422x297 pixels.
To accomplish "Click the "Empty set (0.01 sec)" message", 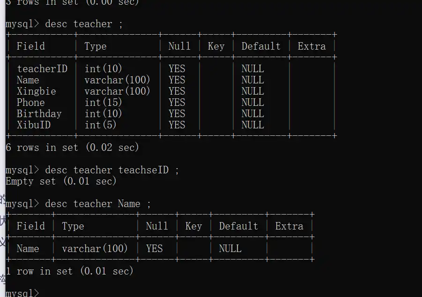I will click(61, 181).
